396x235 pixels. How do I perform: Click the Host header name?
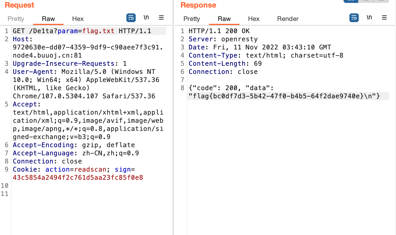[x=21, y=39]
